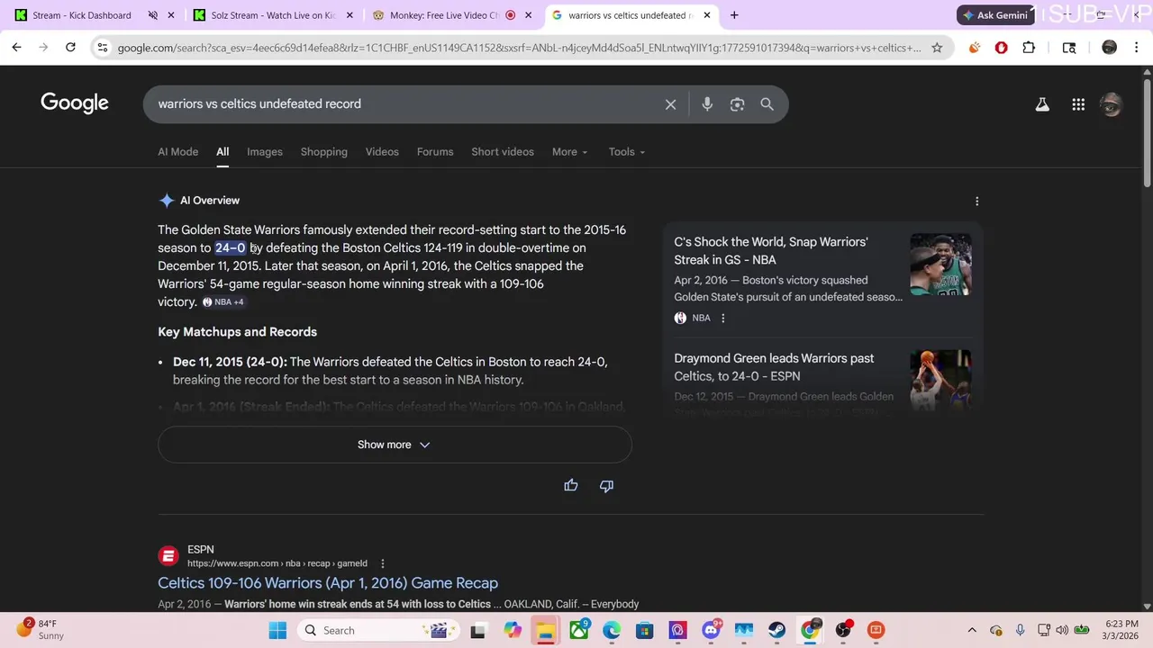Expand the More search filters dropdown

coord(569,152)
